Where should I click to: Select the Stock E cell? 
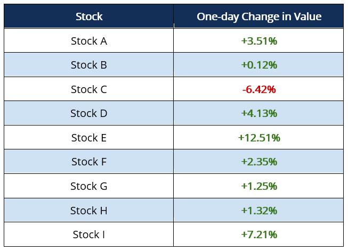click(x=89, y=138)
